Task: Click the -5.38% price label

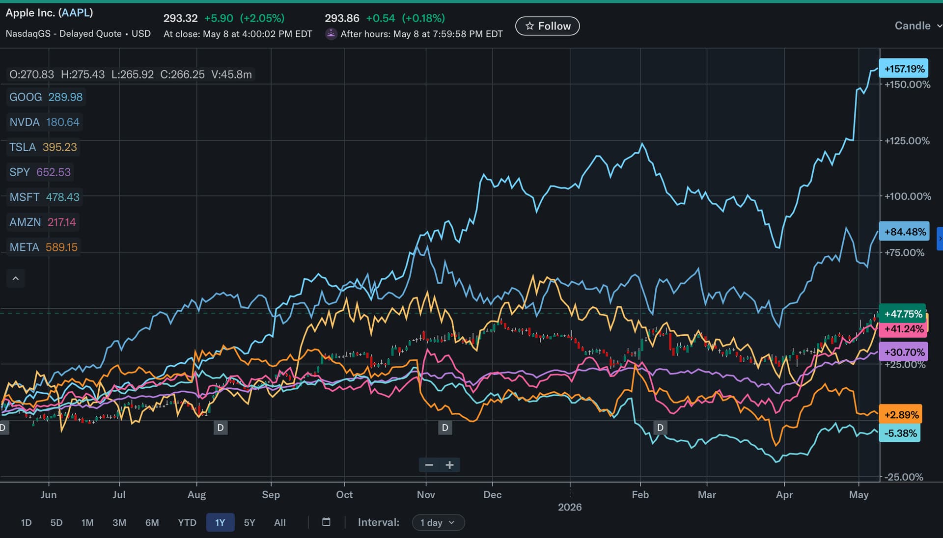Action: [x=900, y=433]
